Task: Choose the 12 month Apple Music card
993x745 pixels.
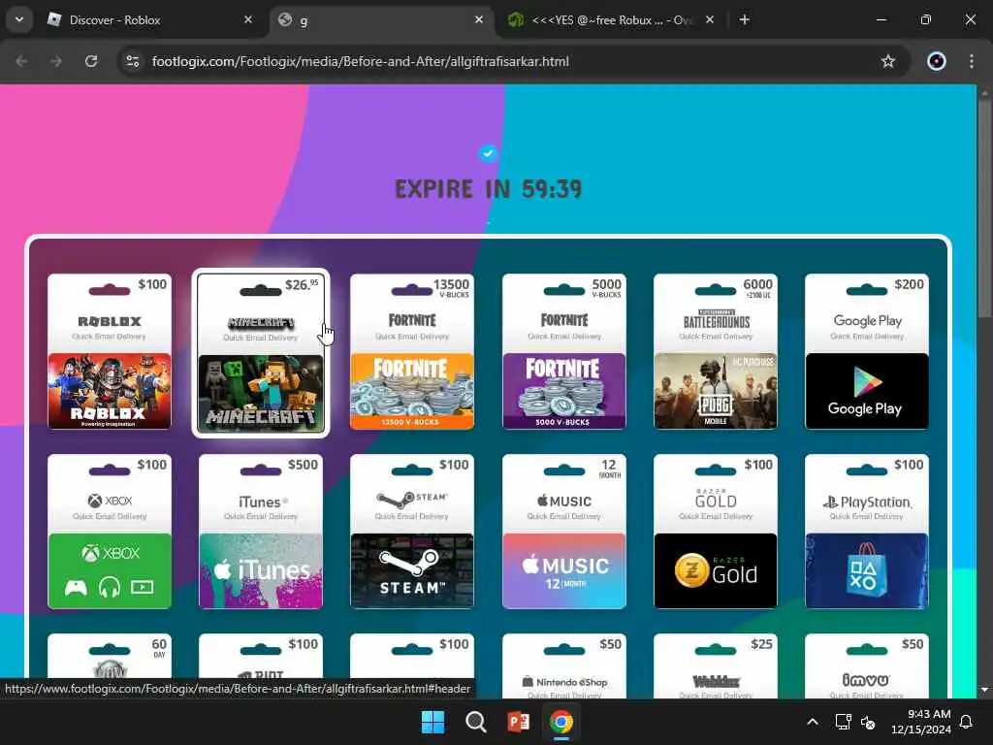Action: [563, 532]
